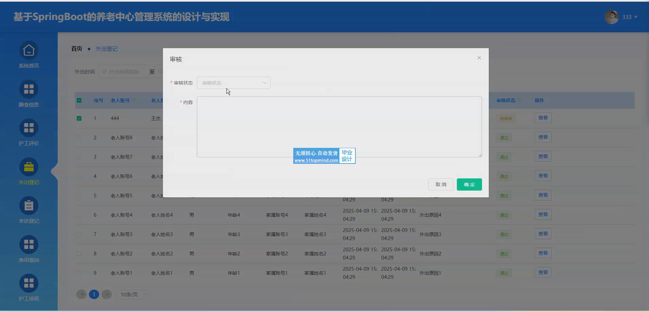Click page number 1 in pagination
Screen dimensions: 649x312
coord(94,294)
